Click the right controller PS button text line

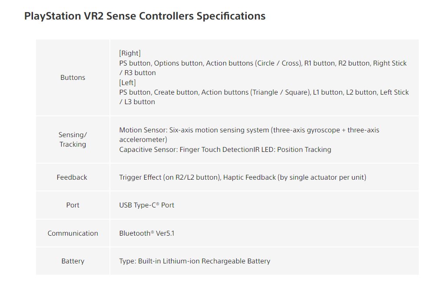pos(263,63)
